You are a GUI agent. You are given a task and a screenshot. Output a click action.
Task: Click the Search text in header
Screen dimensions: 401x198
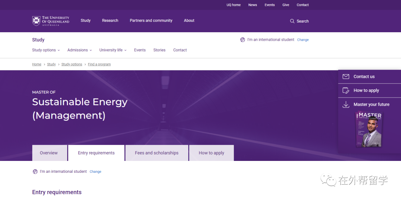(x=303, y=21)
